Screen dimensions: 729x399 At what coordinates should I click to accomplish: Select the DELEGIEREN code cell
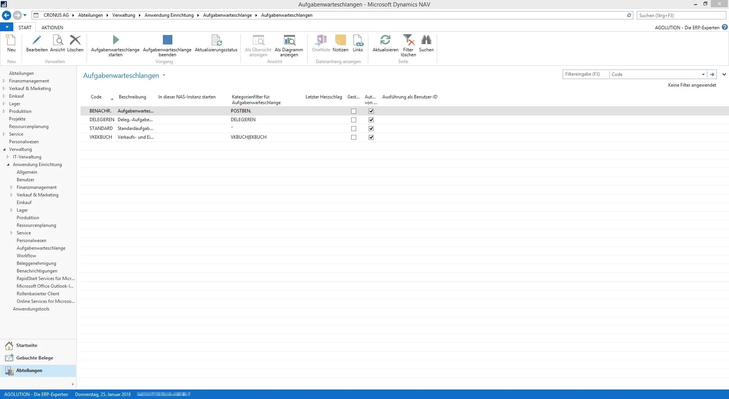point(102,120)
